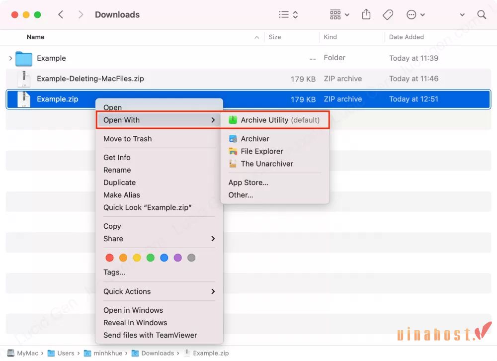The height and width of the screenshot is (361, 497).
Task: Open Finder search with the magnifying glass
Action: 481,14
